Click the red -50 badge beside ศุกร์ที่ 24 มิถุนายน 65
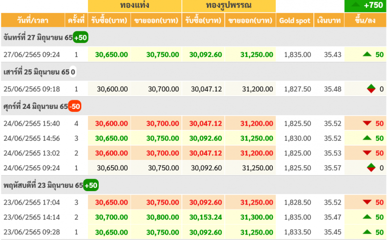387x240 pixels. click(x=74, y=106)
